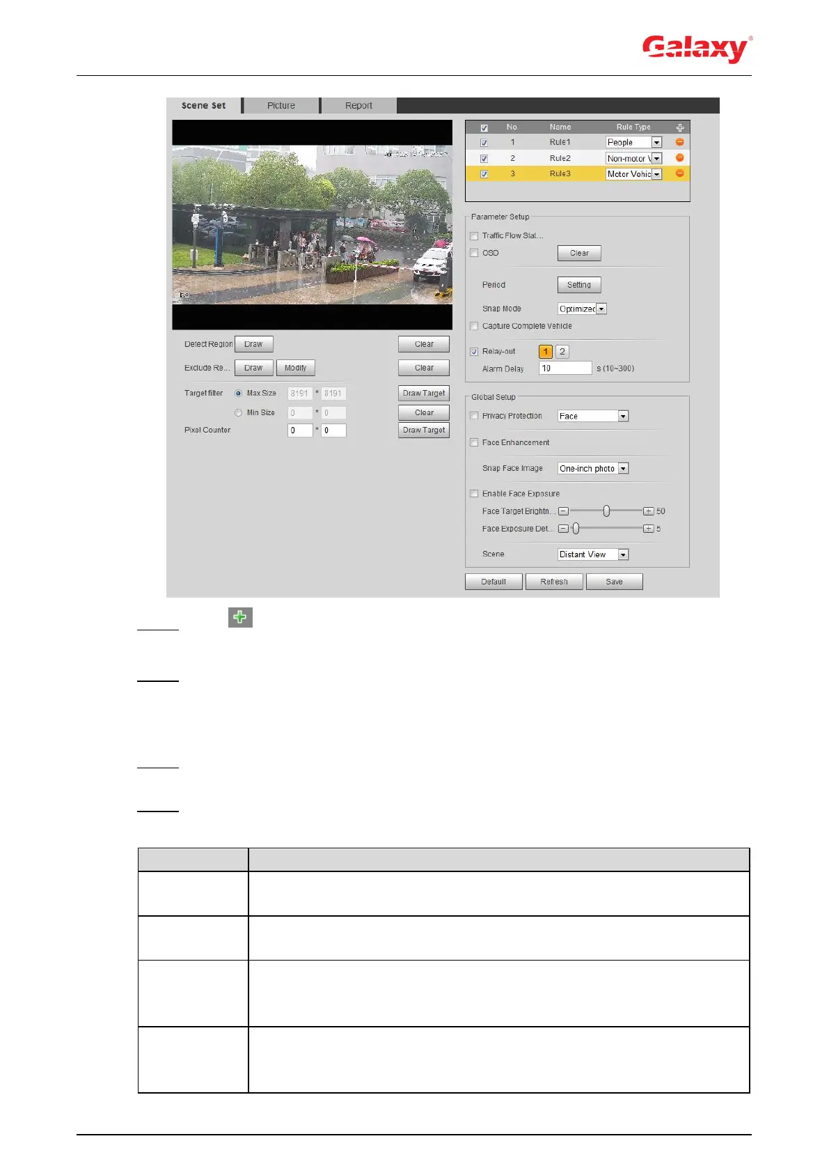The width and height of the screenshot is (829, 1173).
Task: Click plus icon of Face Exposure Detection
Action: click(649, 529)
